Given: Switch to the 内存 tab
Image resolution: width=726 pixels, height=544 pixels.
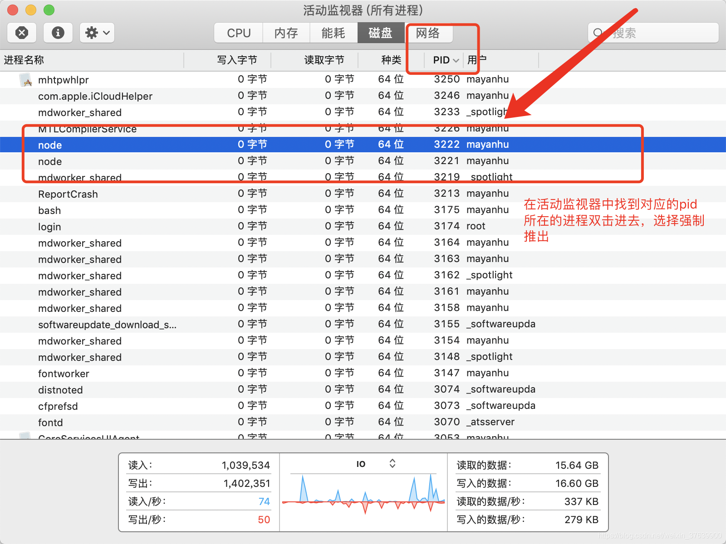Looking at the screenshot, I should coord(286,33).
